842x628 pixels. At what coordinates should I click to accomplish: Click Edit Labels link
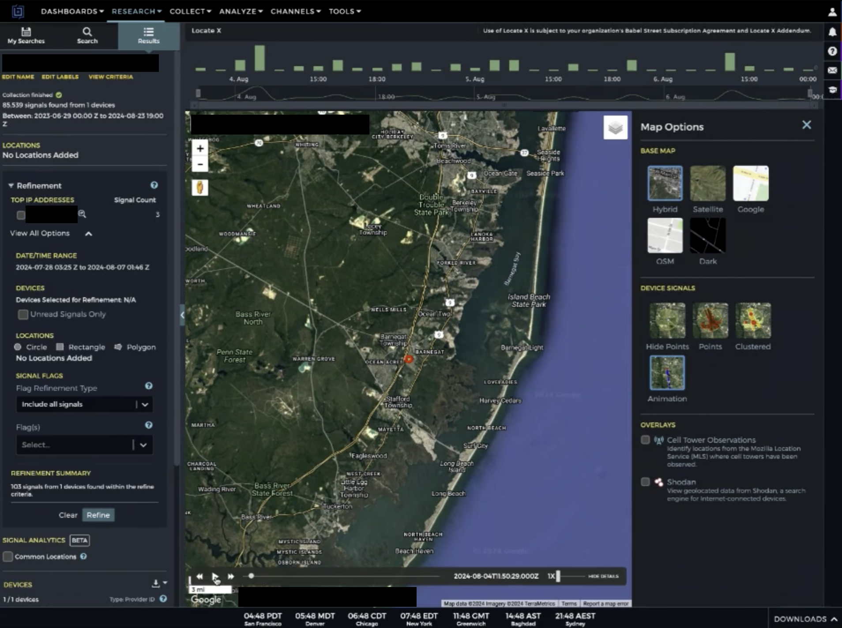60,77
